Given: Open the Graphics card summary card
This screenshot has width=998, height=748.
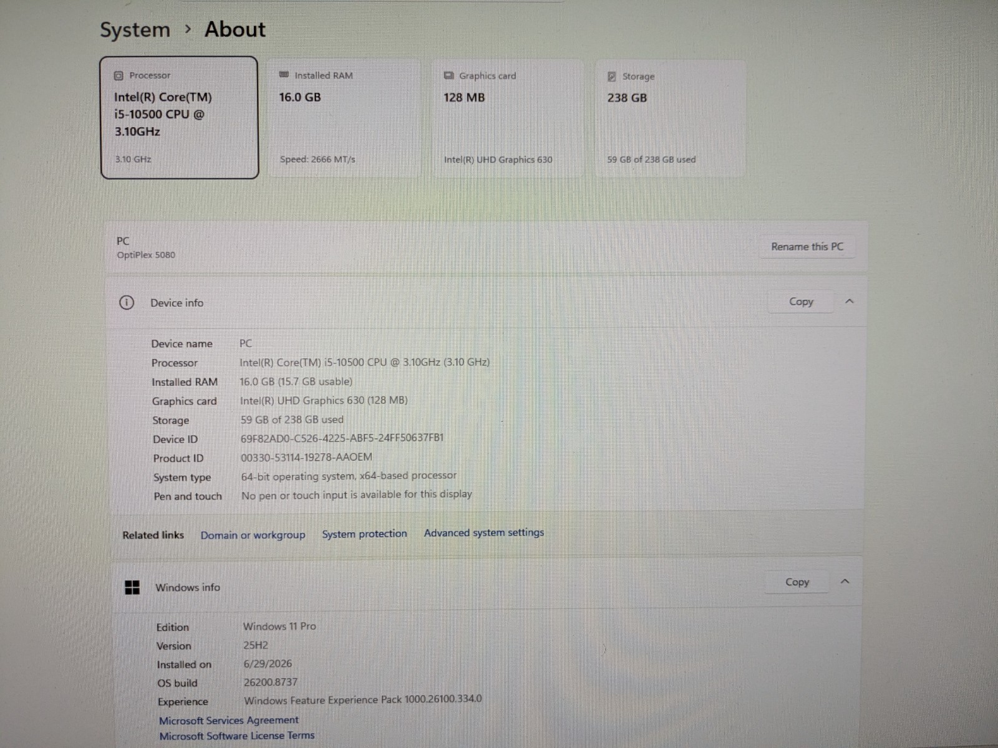Looking at the screenshot, I should [508, 118].
